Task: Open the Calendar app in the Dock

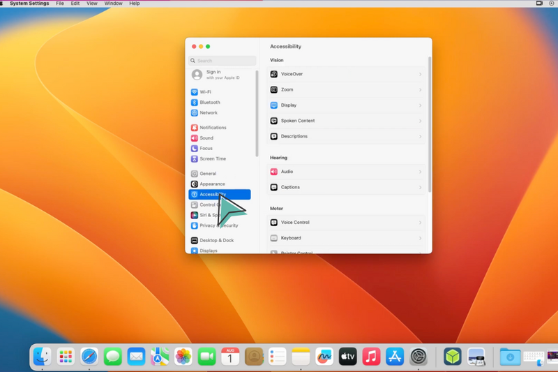Action: (230, 357)
